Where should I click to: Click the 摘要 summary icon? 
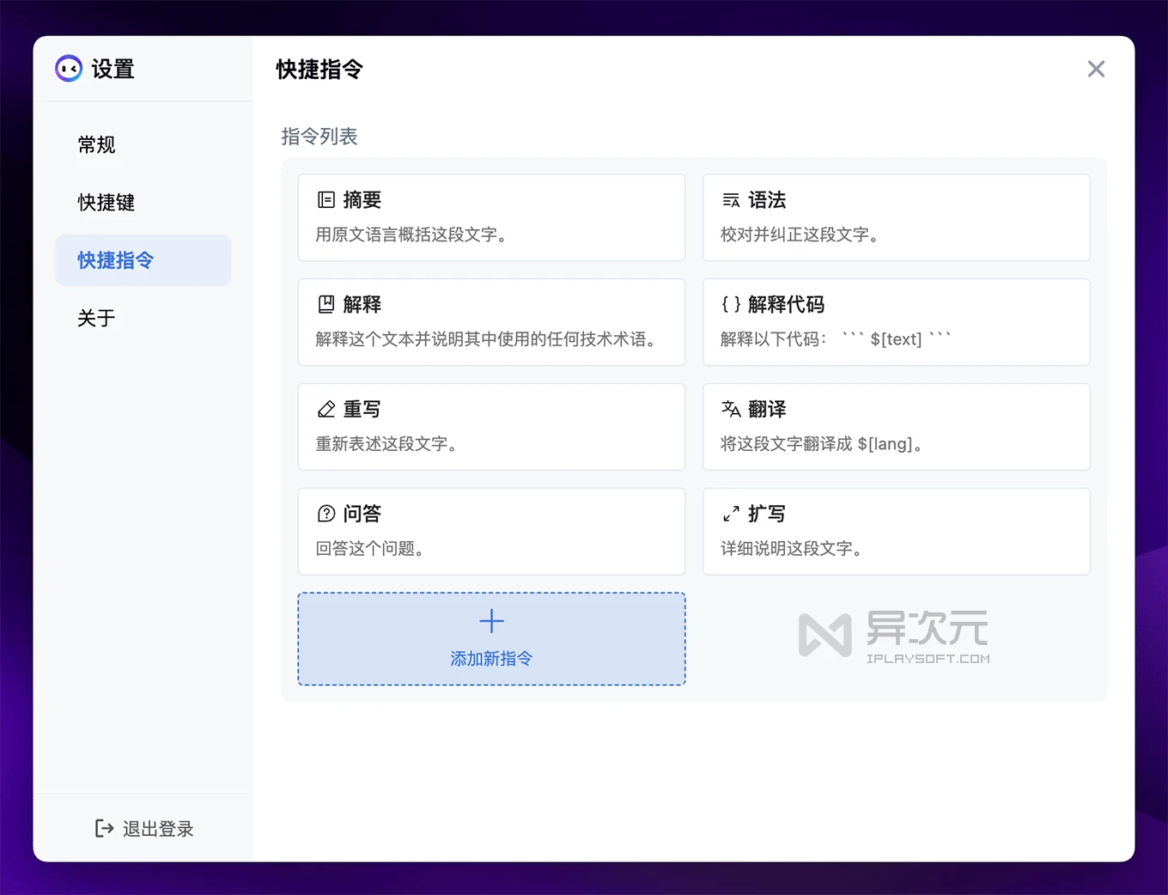pos(326,200)
